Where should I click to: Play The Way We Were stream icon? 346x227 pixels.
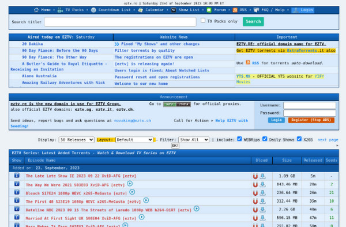pos(130,184)
